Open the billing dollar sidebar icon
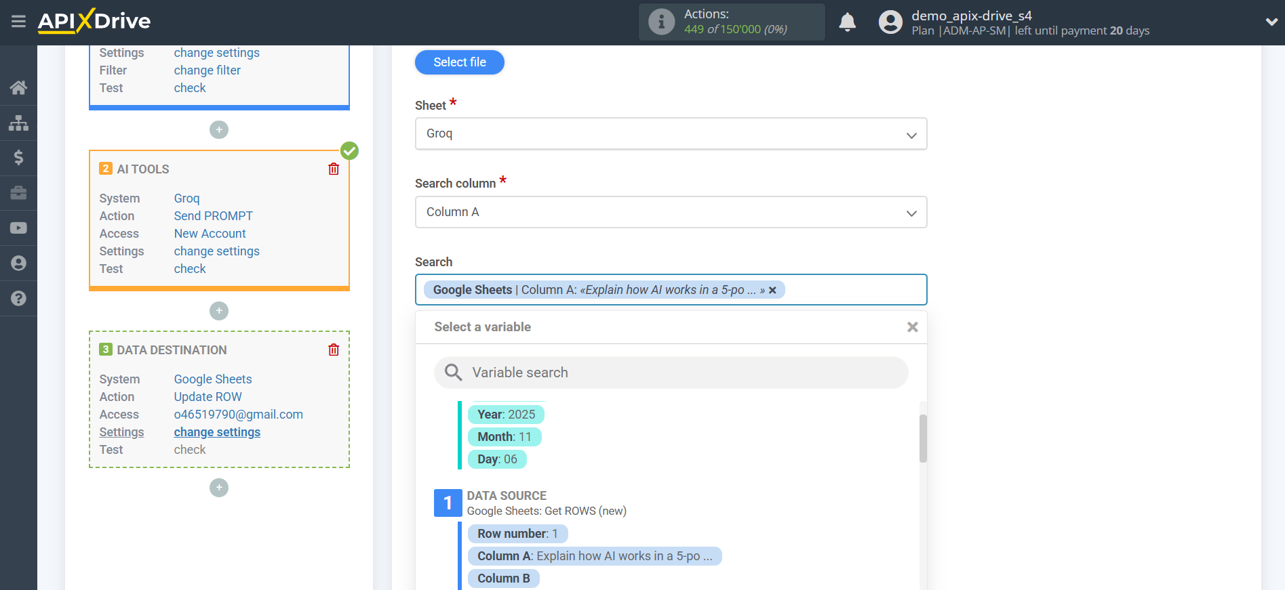The image size is (1285, 590). click(x=18, y=158)
